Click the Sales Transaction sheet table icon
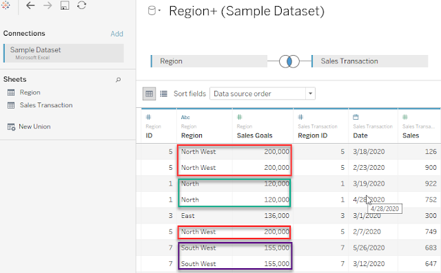The height and width of the screenshot is (273, 441). click(11, 105)
